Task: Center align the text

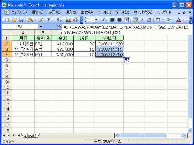Action: coord(120,20)
